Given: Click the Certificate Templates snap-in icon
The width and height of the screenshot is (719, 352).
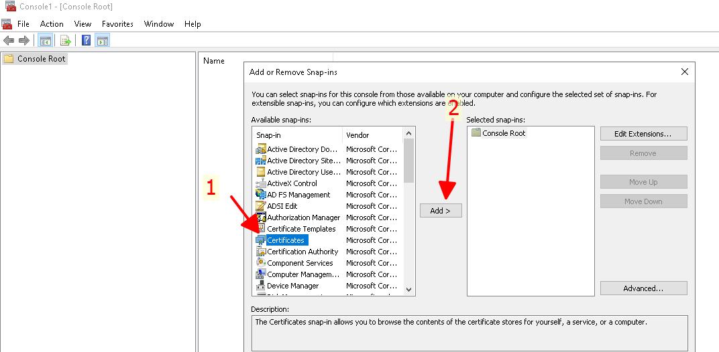Looking at the screenshot, I should point(261,229).
